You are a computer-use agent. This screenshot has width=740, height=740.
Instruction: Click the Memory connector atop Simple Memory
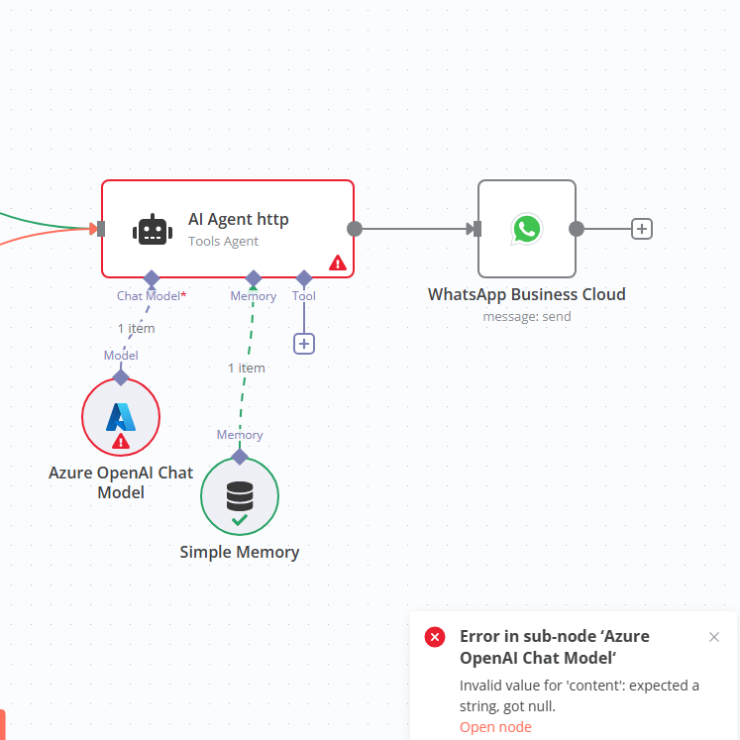[240, 457]
